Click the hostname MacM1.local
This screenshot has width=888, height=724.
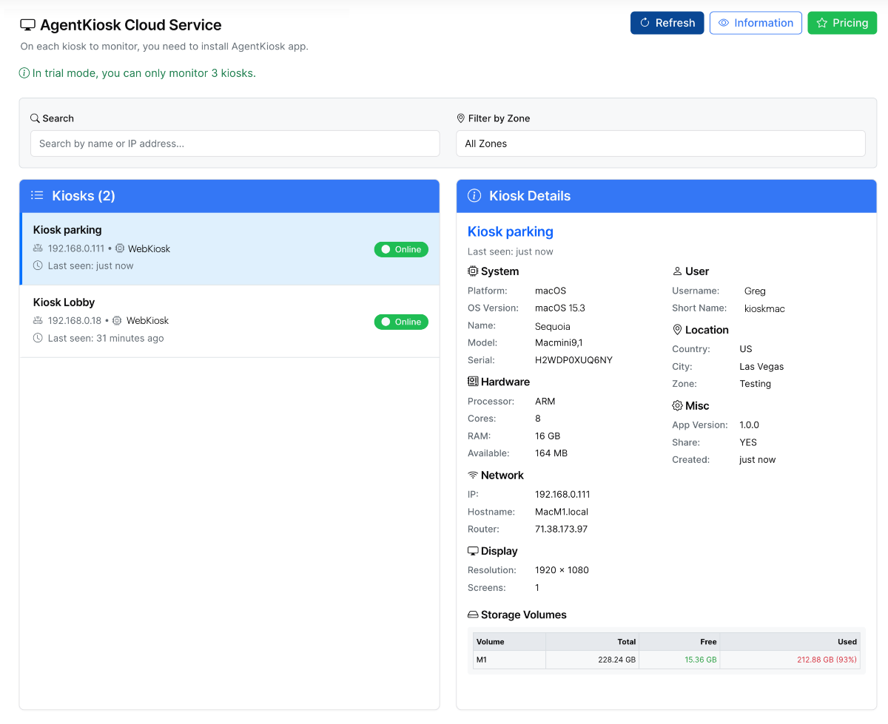pos(562,512)
